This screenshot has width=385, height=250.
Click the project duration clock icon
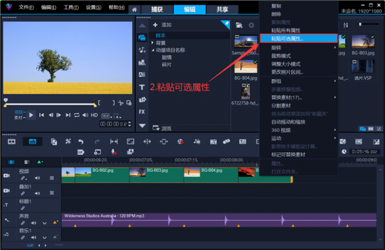pyautogui.click(x=344, y=152)
